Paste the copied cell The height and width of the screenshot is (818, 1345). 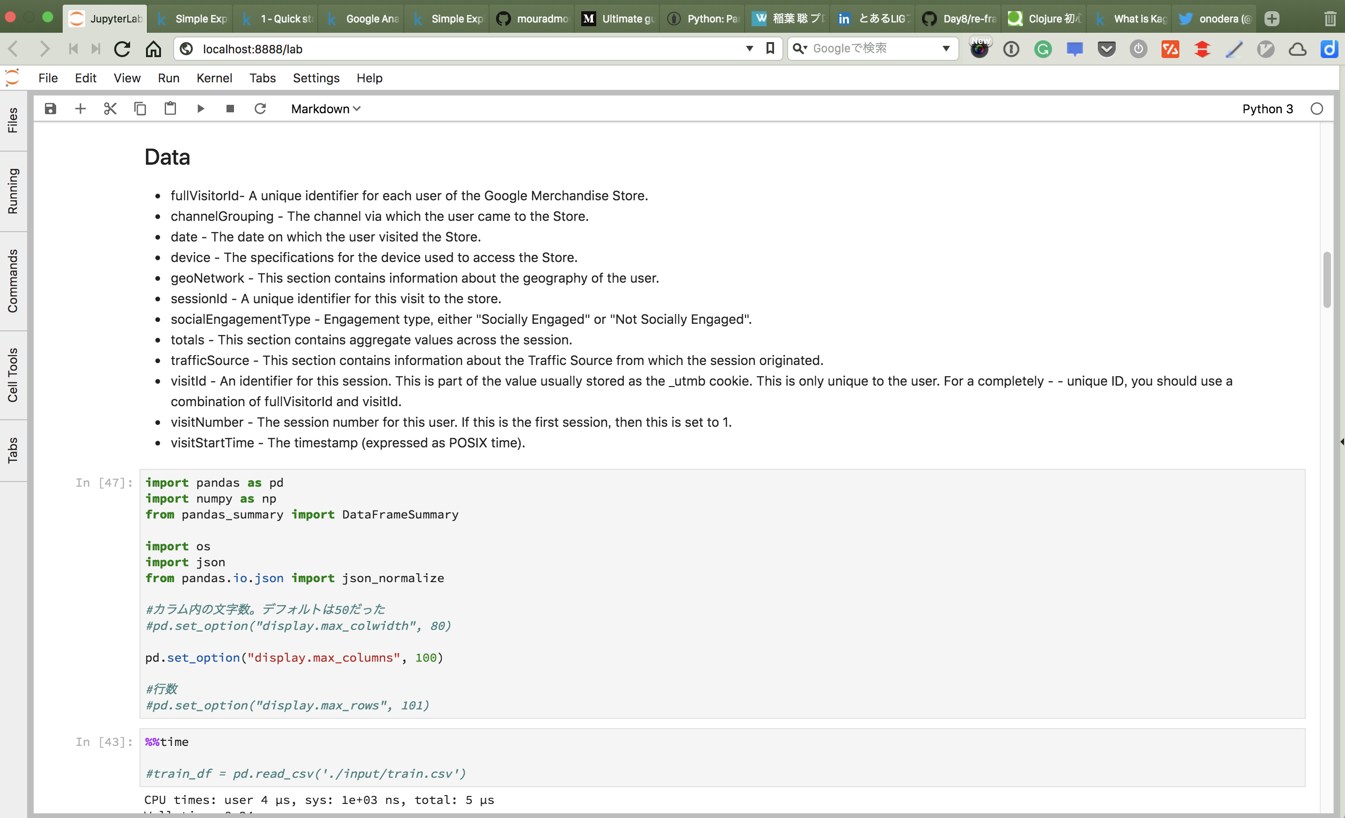[170, 108]
